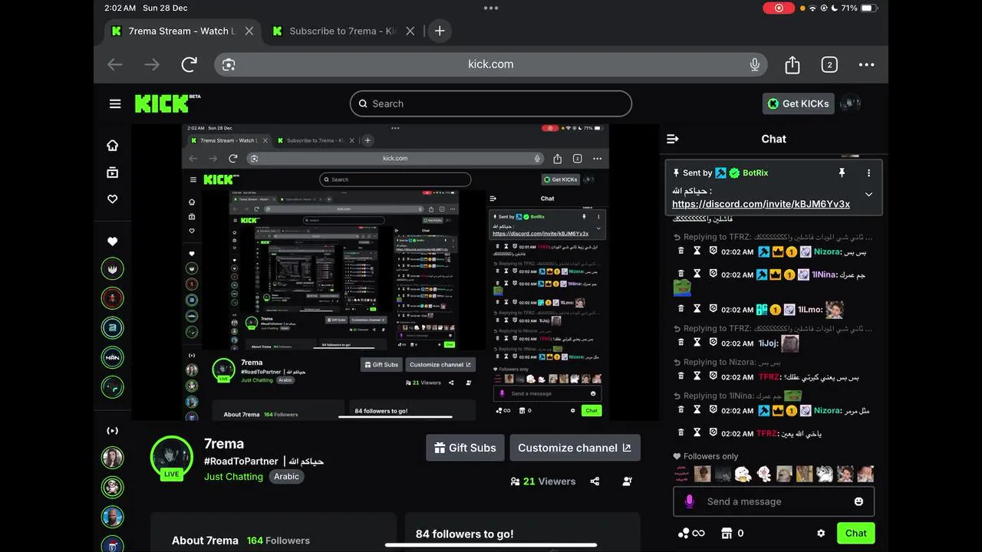
Task: Open the Browse icon in the left sidebar
Action: [113, 172]
